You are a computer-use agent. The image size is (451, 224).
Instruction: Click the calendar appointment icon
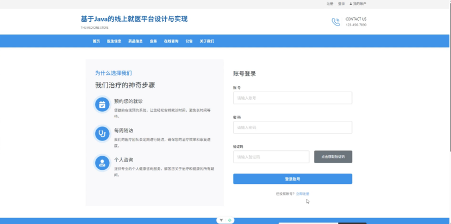(102, 105)
